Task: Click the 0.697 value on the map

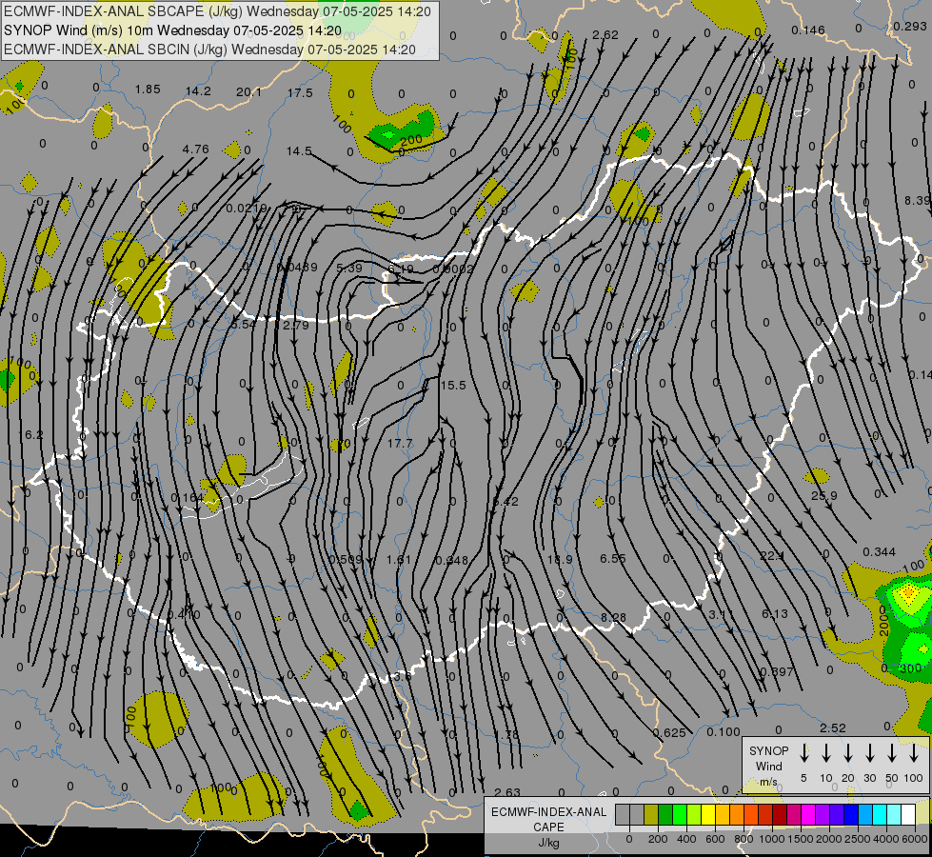Action: point(777,672)
